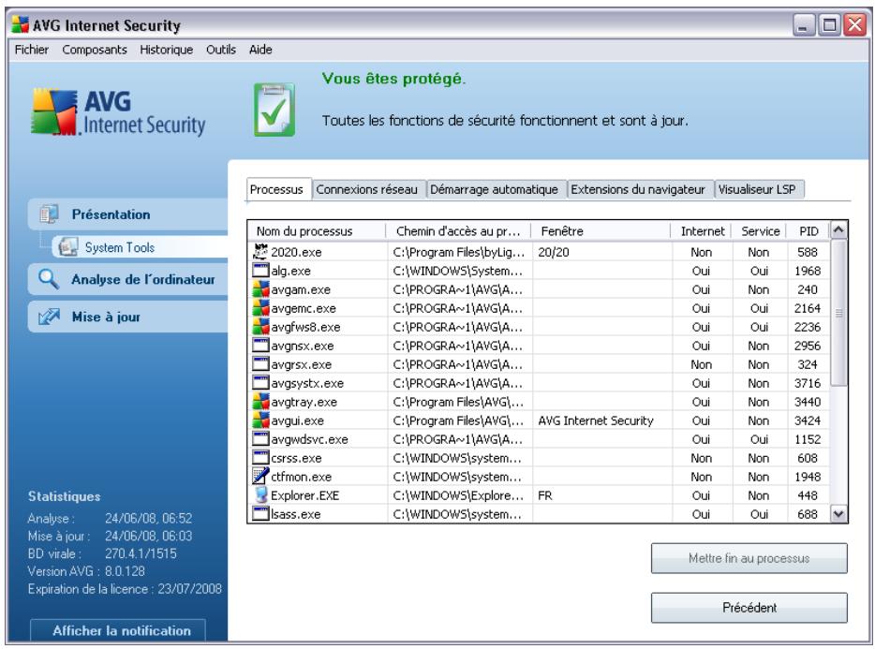Switch to the Connexions réseau tab

(x=368, y=190)
